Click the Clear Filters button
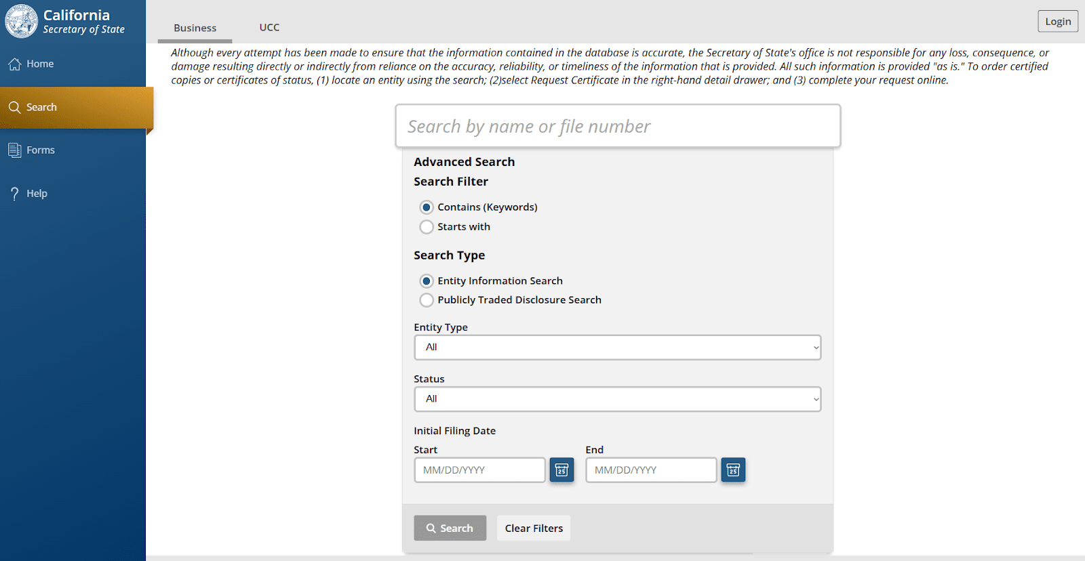 (534, 528)
